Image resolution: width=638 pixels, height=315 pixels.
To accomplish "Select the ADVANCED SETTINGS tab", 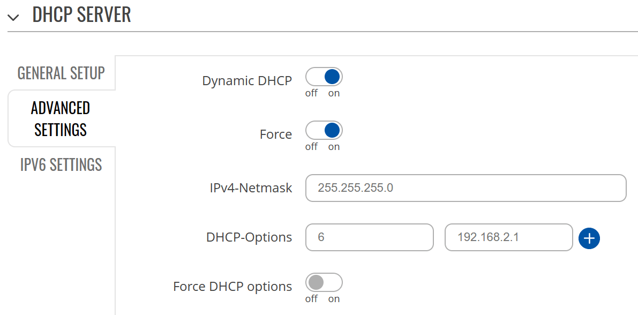I will (x=61, y=118).
